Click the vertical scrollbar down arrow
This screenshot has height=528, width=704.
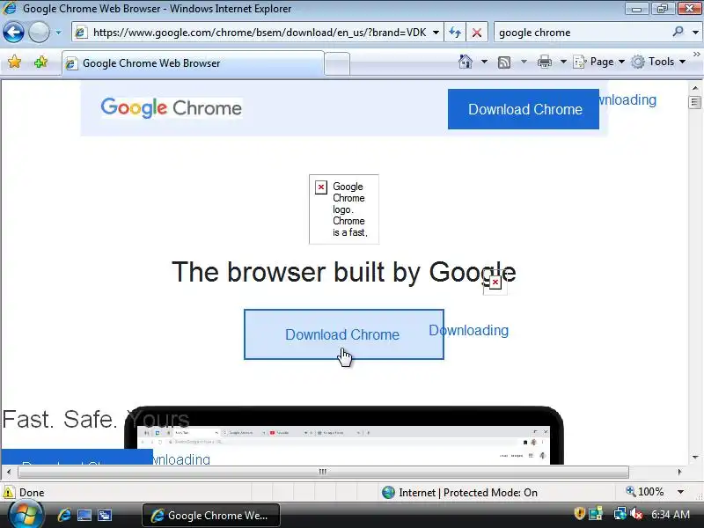[695, 458]
